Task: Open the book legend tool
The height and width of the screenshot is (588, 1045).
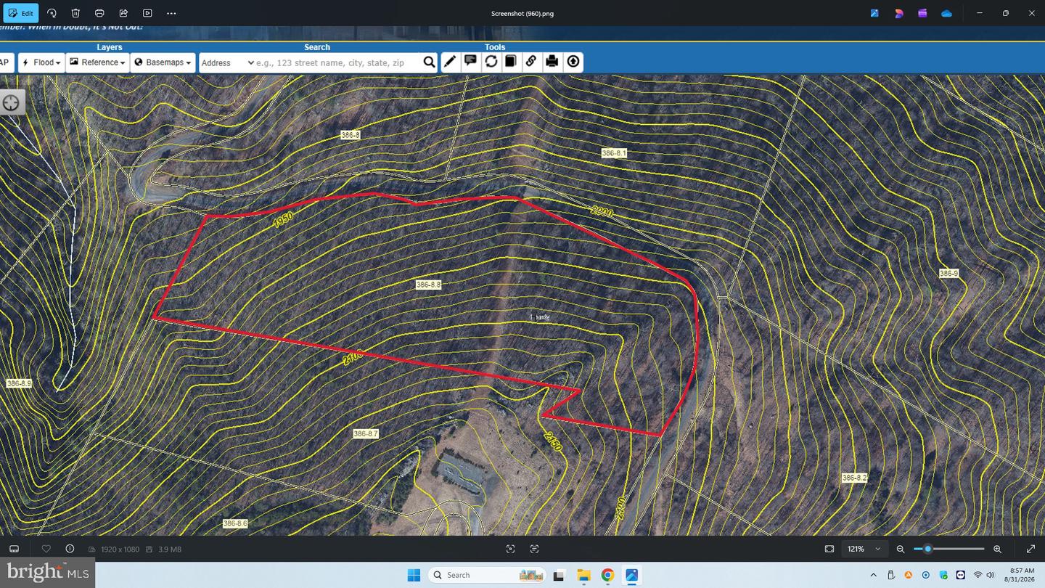Action: tap(511, 62)
